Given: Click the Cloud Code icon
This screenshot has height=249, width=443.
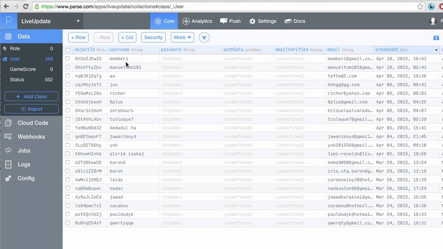Looking at the screenshot, I should click(8, 123).
